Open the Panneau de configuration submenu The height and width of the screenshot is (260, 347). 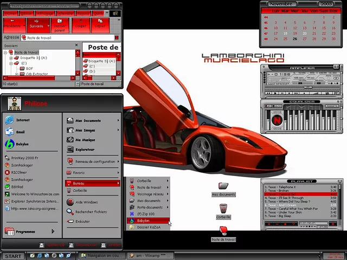pos(92,161)
